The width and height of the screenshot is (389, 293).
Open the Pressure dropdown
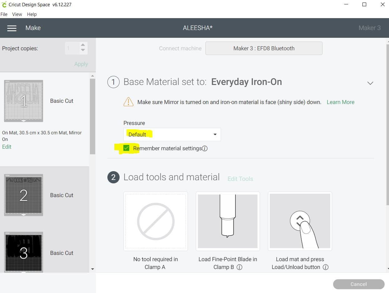[172, 134]
